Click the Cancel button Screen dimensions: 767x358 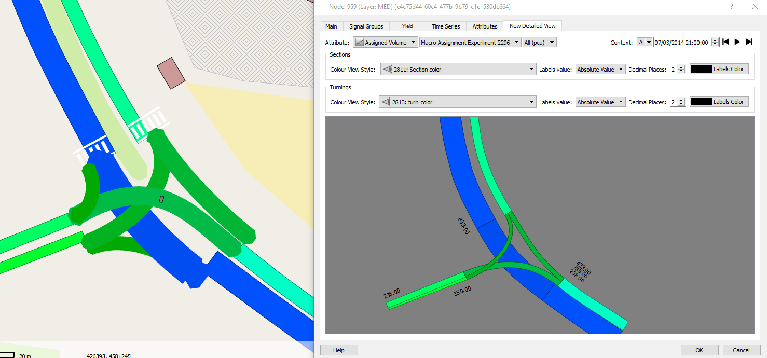coord(741,350)
